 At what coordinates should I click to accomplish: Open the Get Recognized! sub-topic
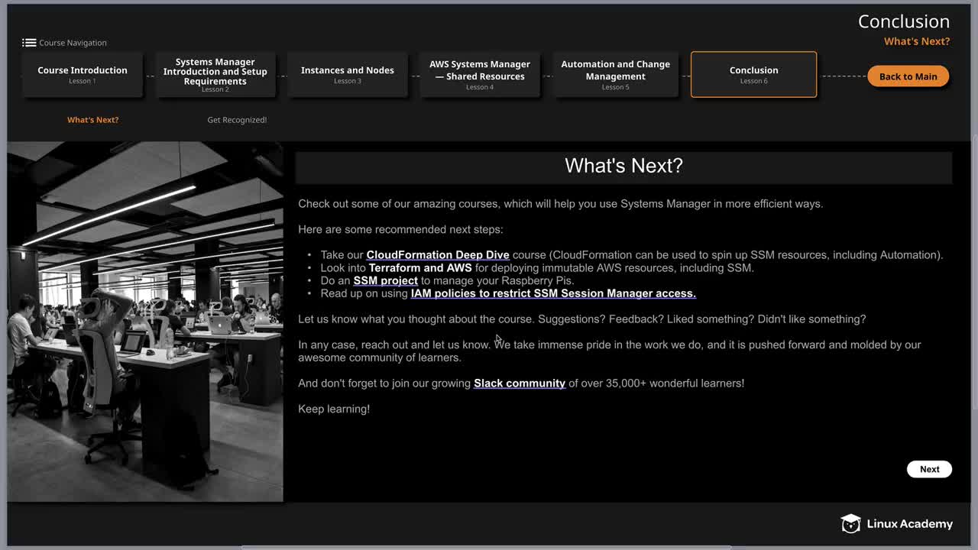(237, 120)
